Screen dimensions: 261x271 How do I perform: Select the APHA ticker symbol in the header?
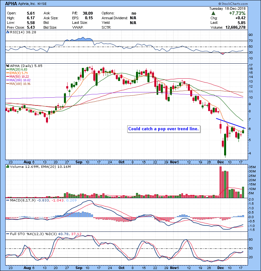tap(11, 4)
